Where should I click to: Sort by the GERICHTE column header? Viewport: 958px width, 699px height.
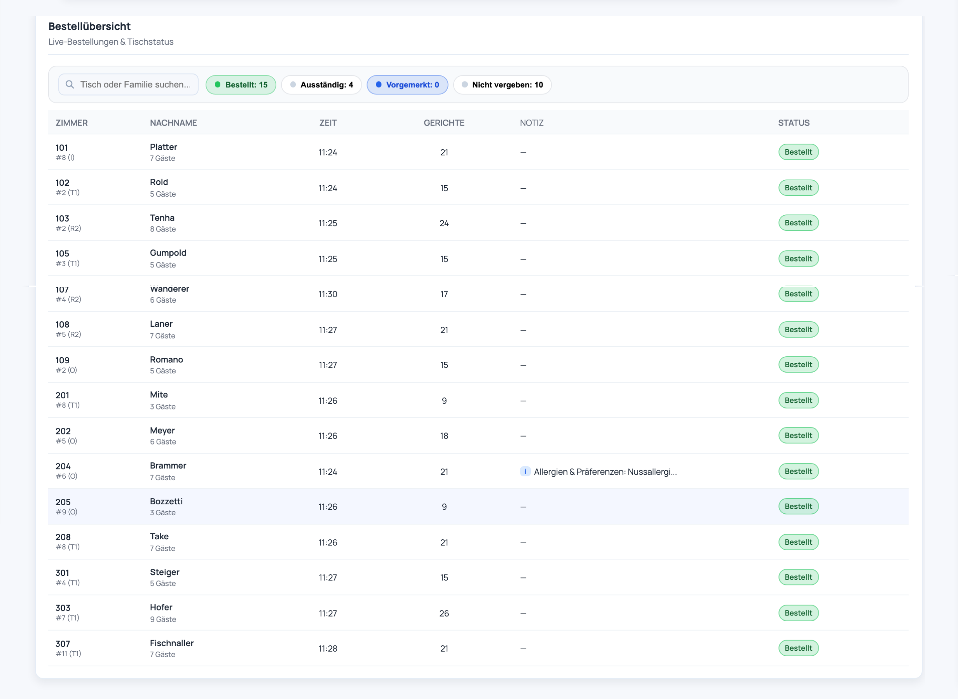(x=444, y=123)
